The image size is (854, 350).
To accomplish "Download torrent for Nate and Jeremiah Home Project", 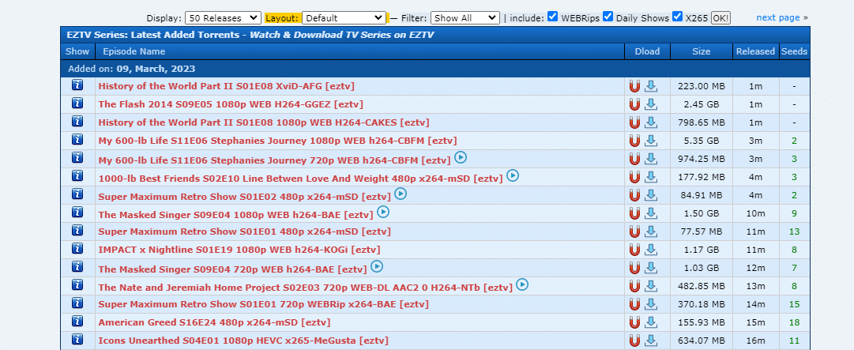I will tap(651, 286).
